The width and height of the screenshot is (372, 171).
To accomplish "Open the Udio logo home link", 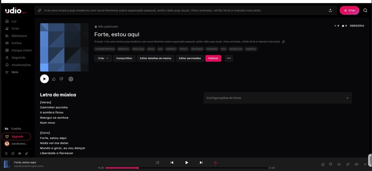I will [15, 11].
